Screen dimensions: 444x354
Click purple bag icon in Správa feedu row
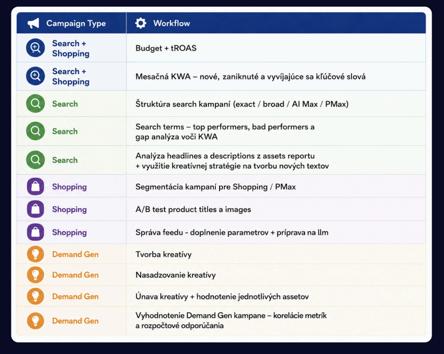35,232
